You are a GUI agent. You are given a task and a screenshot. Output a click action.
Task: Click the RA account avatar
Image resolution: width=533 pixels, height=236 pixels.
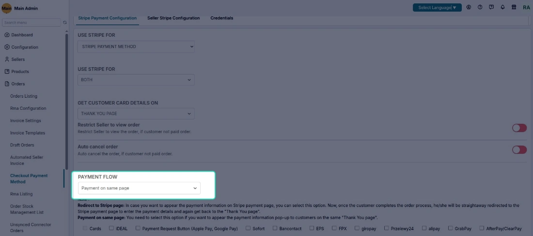pos(526,7)
